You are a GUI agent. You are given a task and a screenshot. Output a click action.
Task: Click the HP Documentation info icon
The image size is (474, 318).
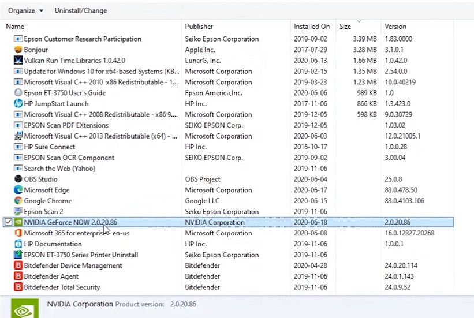tap(18, 244)
